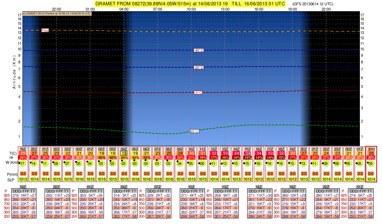
Task: Click the 01:00 time label above the chart
Action: point(90,9)
